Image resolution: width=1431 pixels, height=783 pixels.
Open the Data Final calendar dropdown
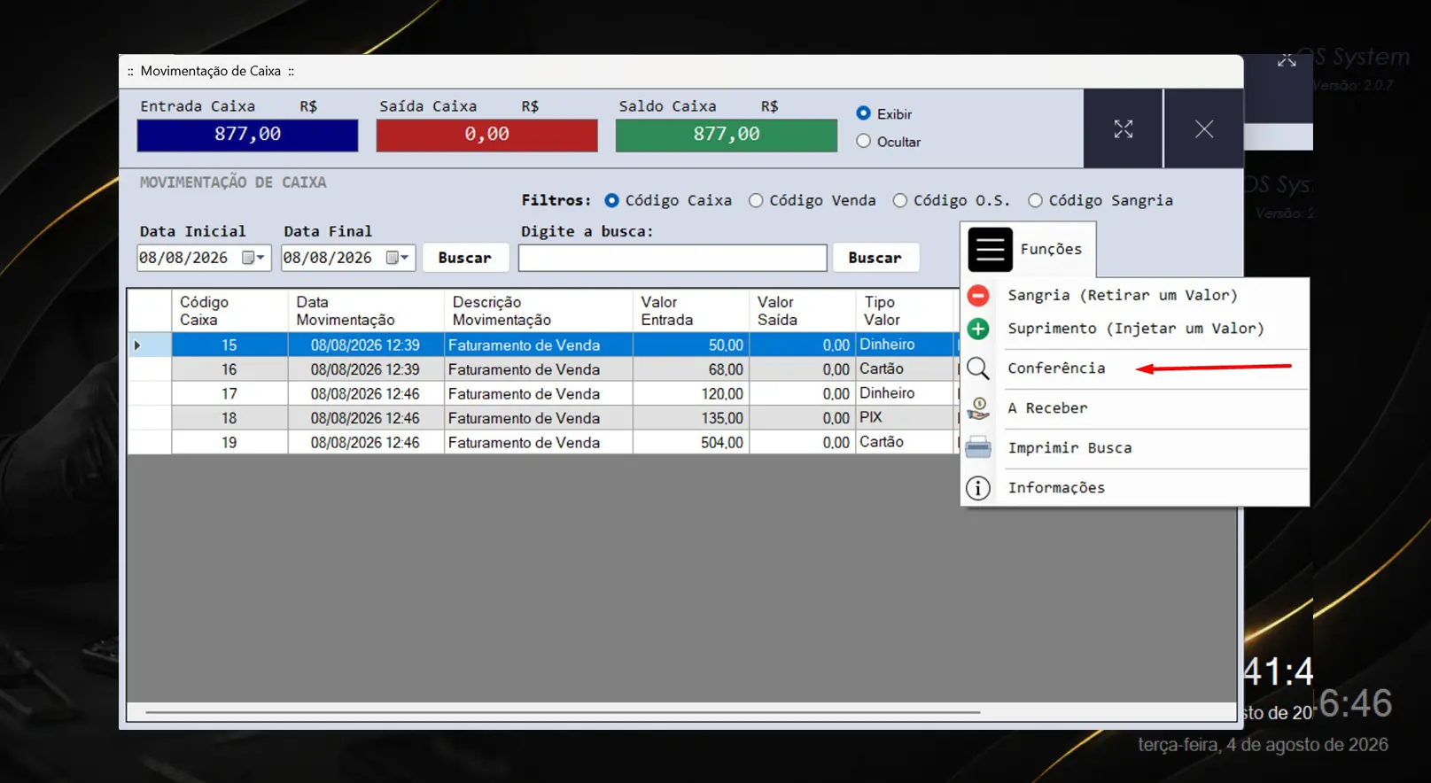click(x=398, y=258)
